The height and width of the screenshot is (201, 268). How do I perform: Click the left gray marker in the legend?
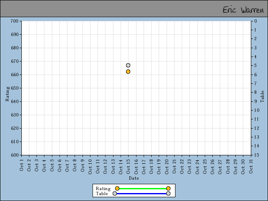click(115, 193)
